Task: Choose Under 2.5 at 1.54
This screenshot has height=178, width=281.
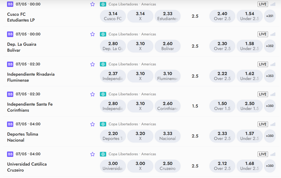Action: pyautogui.click(x=250, y=16)
